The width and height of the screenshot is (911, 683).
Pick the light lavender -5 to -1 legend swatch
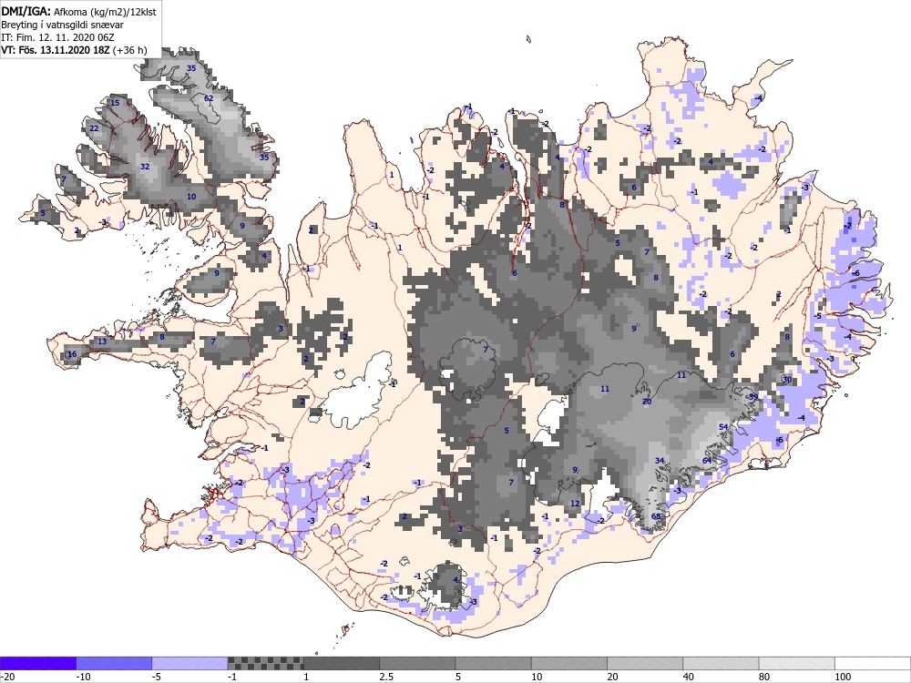click(189, 663)
